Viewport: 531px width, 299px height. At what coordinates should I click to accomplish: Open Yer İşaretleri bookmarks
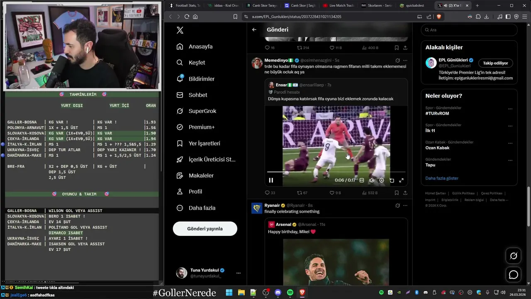pyautogui.click(x=198, y=143)
